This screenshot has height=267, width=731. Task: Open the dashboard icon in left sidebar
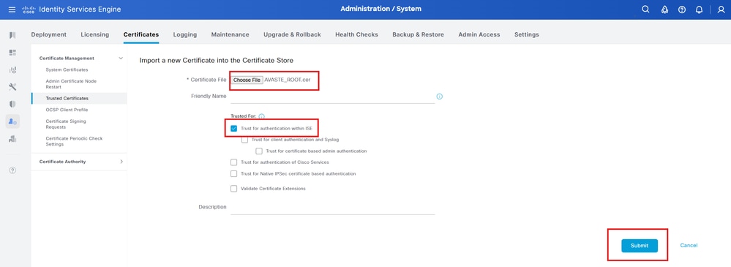pos(12,53)
